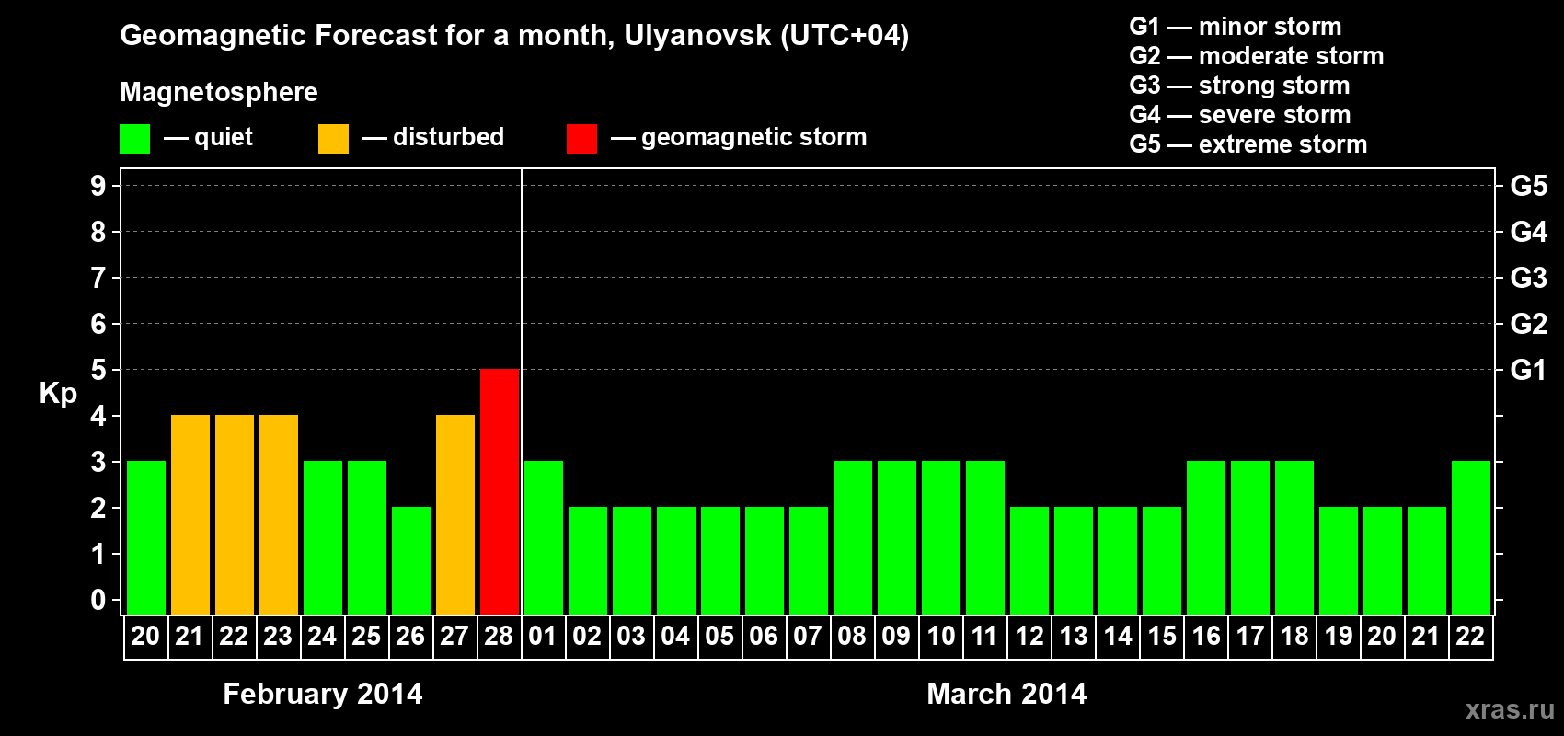Click the March 20 date cell
The height and width of the screenshot is (736, 1564).
[x=1383, y=637]
